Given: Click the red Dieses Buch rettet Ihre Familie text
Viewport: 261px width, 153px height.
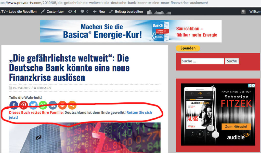Looking at the screenshot, I should [x=36, y=113].
